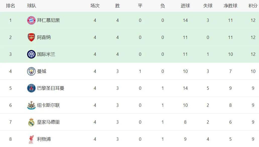Click the Liverpool club crest
Image resolution: width=259 pixels, height=147 pixels.
[31, 139]
